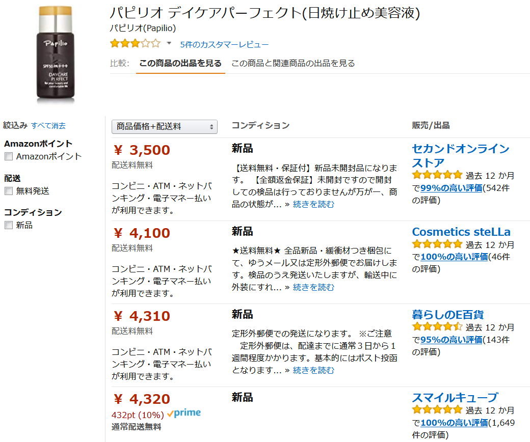Click 暮らしのE百貨 seller star rating
This screenshot has width=530, height=442.
437,327
